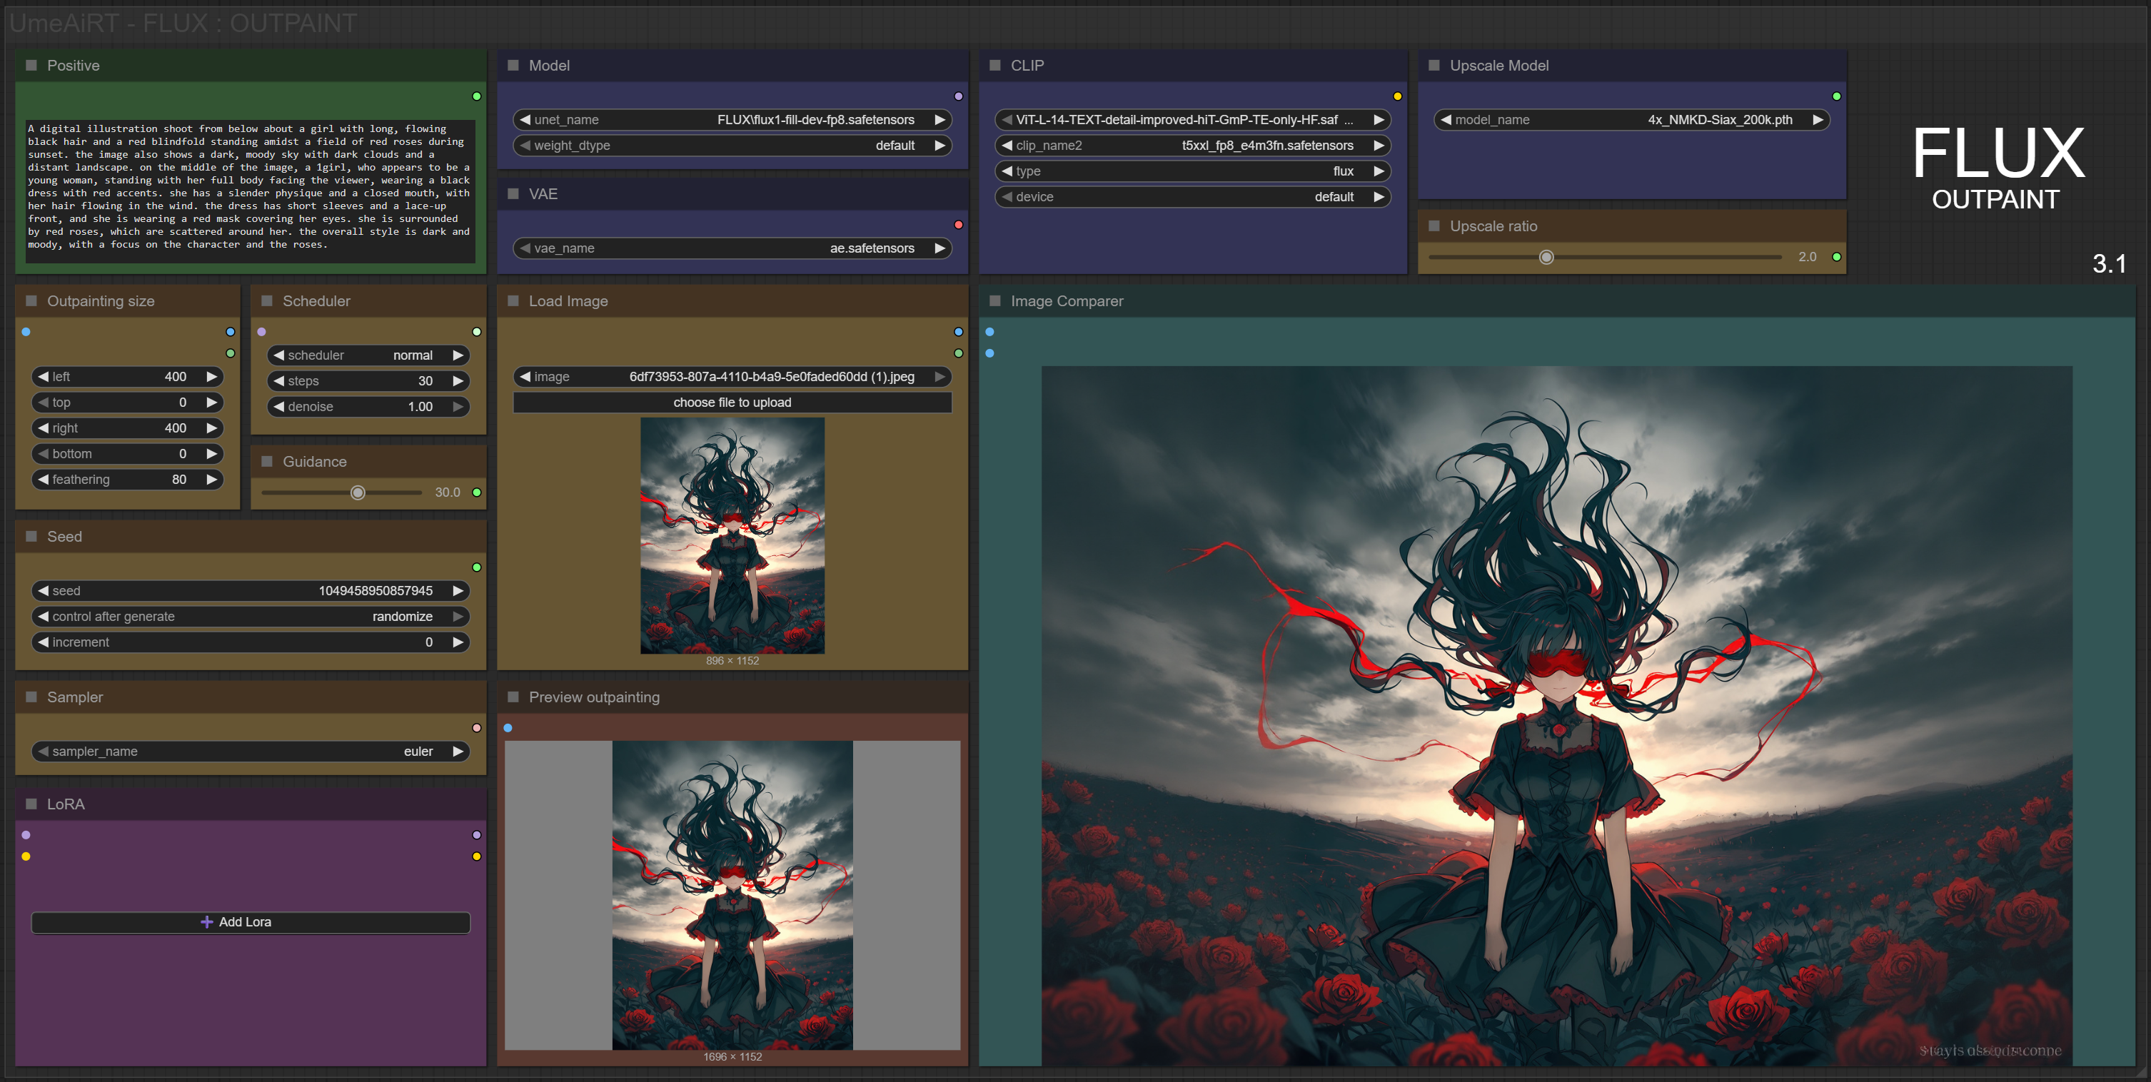Viewport: 2151px width, 1082px height.
Task: Click the Upscale Model node title
Action: click(x=1498, y=65)
